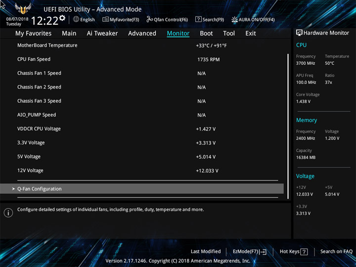Image resolution: width=356 pixels, height=267 pixels.
Task: Click the 3700 MHz CPU frequency value
Action: [x=306, y=63]
